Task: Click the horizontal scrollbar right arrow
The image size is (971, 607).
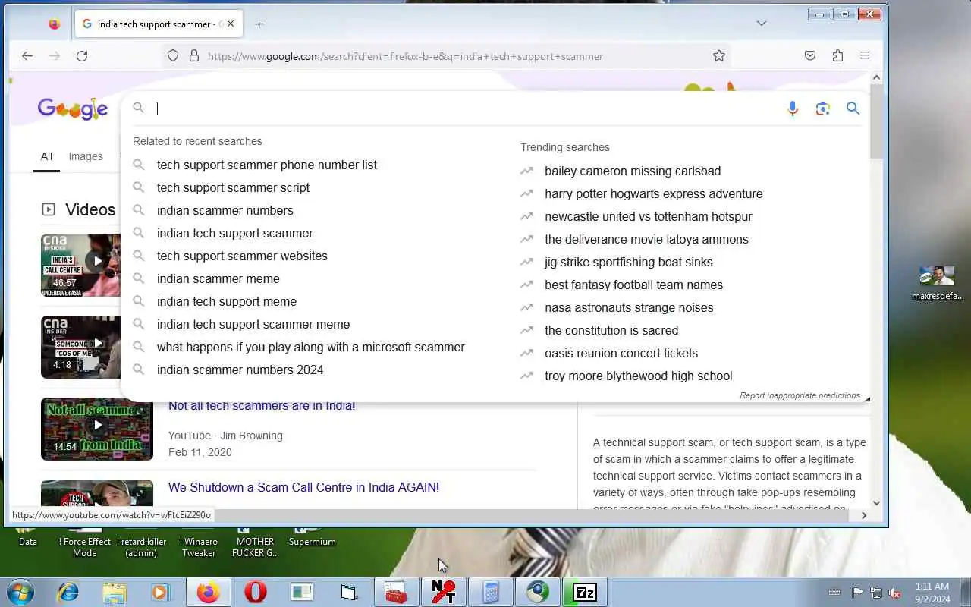Action: click(x=863, y=515)
